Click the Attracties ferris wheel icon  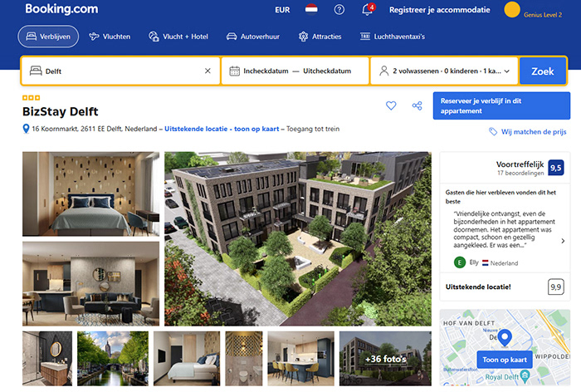pos(304,37)
